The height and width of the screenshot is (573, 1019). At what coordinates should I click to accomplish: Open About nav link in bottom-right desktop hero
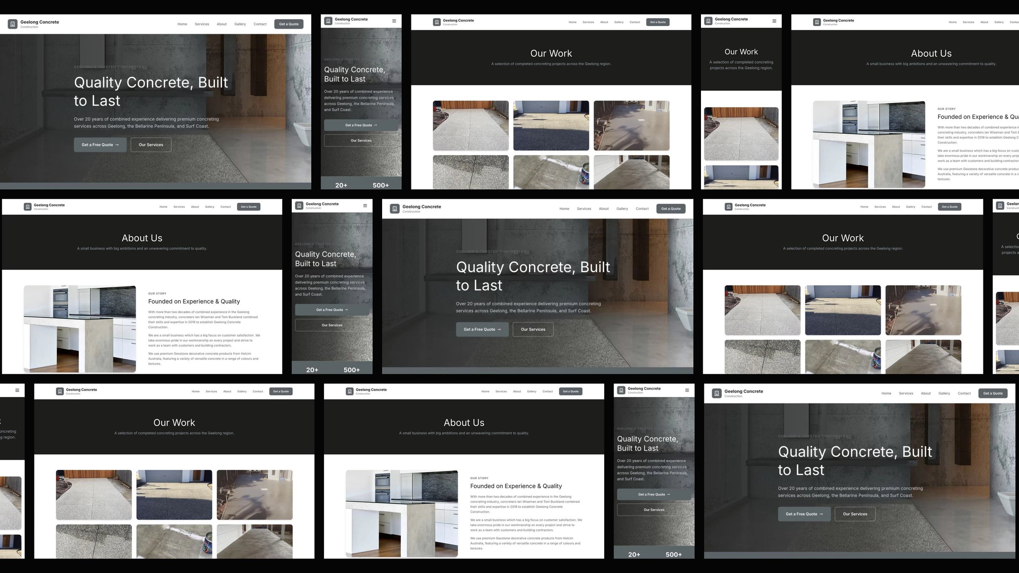pos(926,393)
